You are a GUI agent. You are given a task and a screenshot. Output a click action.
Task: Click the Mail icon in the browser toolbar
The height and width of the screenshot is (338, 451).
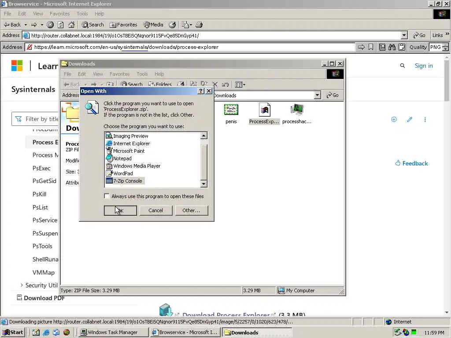point(185,25)
